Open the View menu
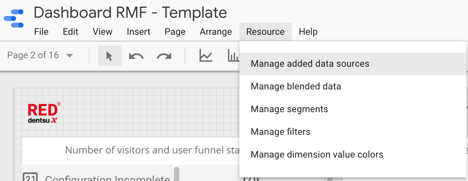 point(103,32)
